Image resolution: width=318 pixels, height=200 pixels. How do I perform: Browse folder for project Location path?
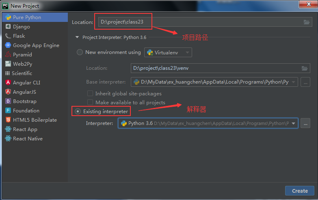point(307,22)
